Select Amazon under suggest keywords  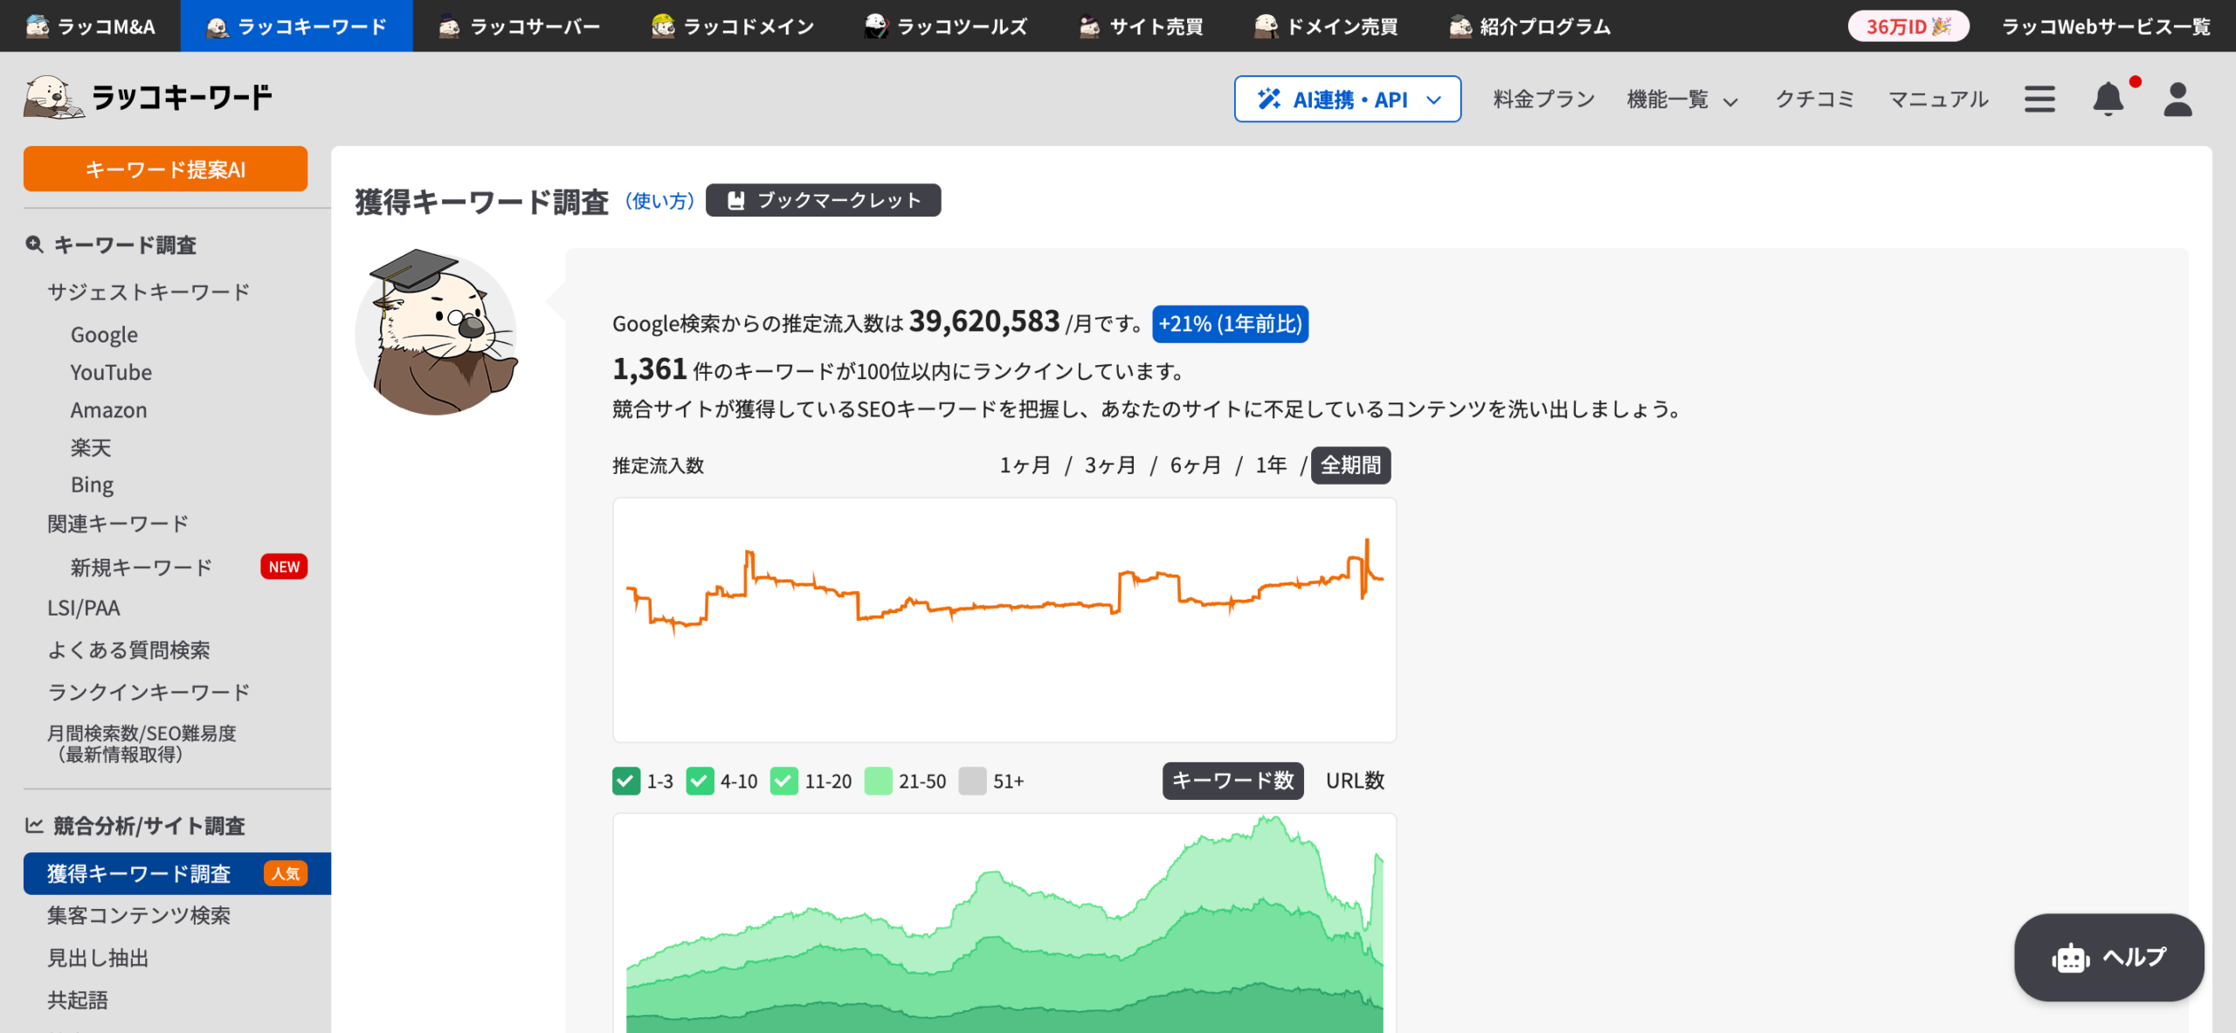[x=108, y=410]
